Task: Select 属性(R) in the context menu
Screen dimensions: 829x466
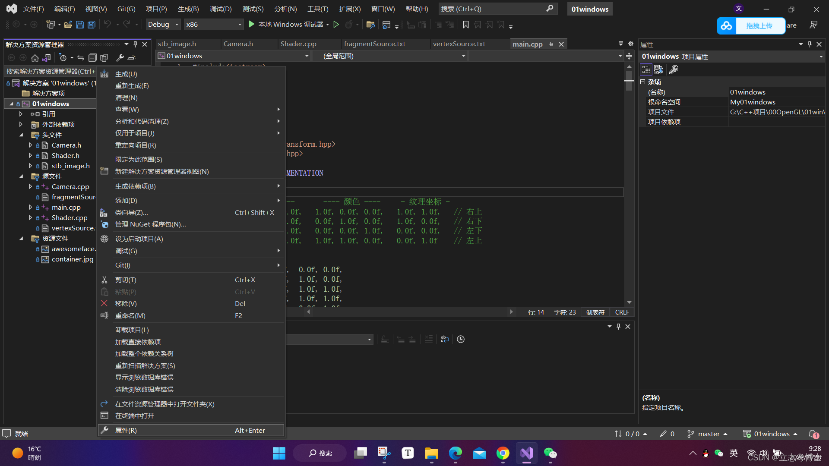Action: click(x=126, y=430)
